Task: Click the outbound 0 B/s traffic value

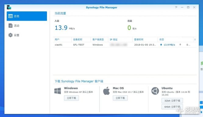Action: pos(132,28)
